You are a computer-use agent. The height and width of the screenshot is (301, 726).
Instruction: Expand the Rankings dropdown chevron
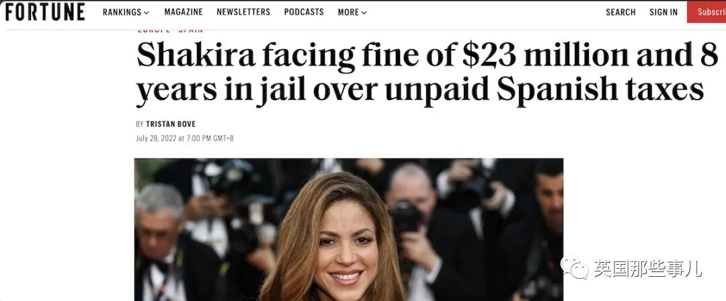[x=147, y=13]
